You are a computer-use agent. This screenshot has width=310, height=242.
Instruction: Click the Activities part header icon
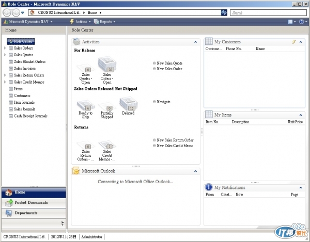(76, 42)
